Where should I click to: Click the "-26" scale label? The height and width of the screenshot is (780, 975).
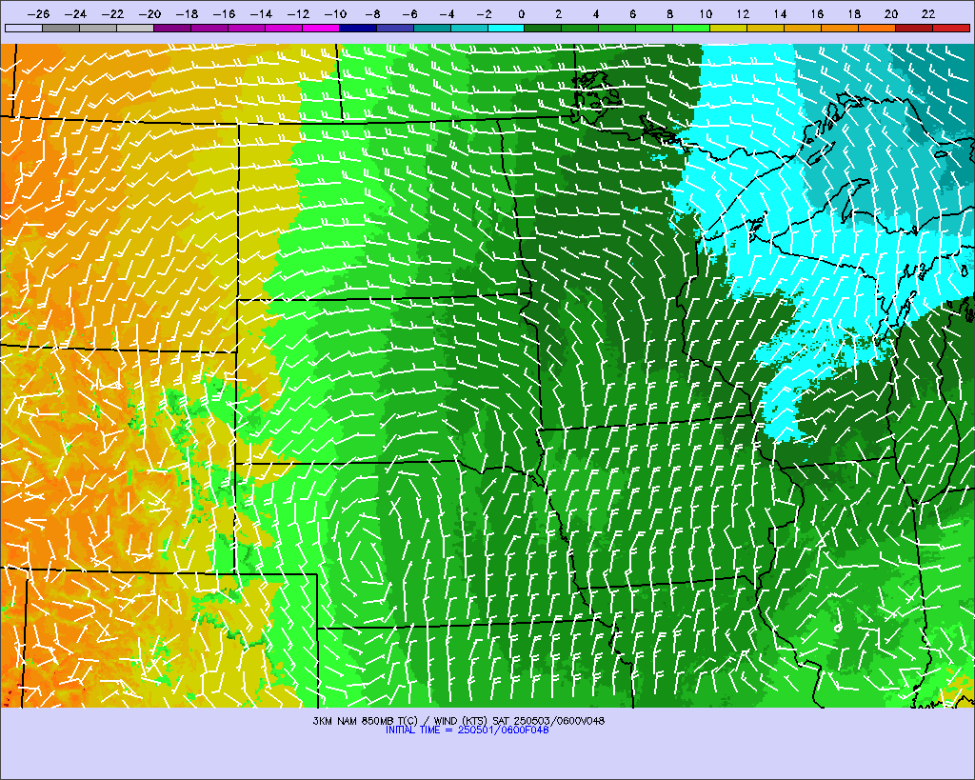[x=38, y=13]
